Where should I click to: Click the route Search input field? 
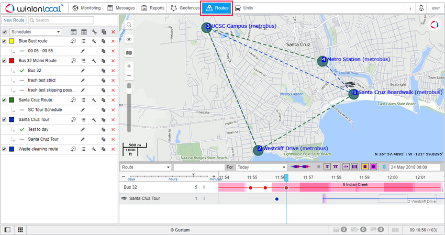pos(62,20)
